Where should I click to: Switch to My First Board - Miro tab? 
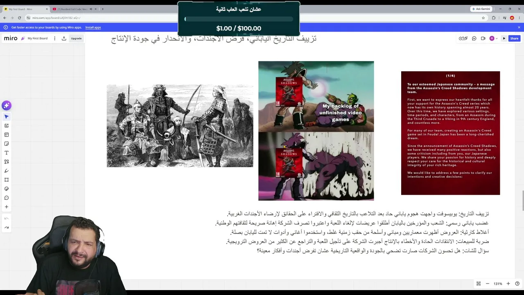pos(25,9)
